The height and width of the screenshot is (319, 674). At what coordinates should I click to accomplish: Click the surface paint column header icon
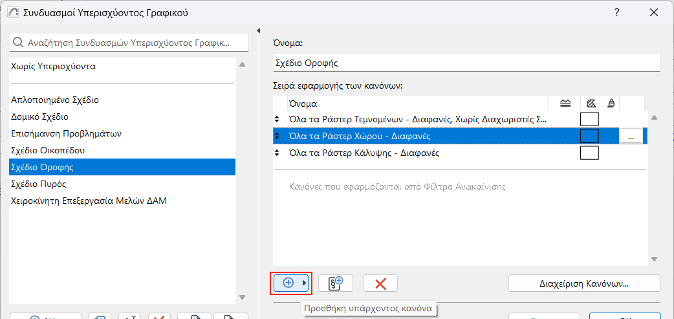tap(611, 104)
